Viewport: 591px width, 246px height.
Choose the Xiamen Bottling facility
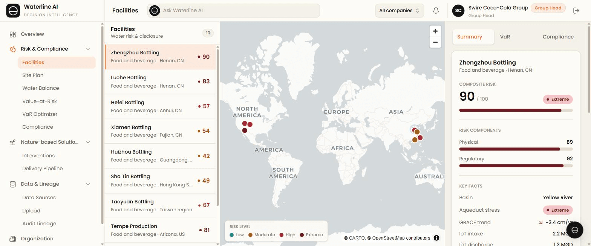pyautogui.click(x=160, y=131)
